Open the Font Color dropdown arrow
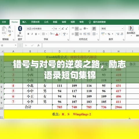This screenshot has width=139, height=139. click(x=60, y=34)
